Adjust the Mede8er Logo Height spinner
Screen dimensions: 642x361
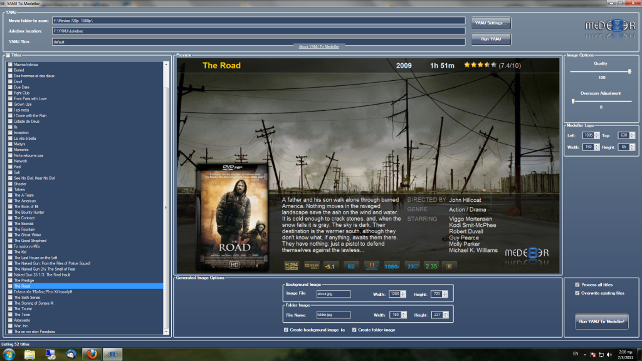tap(632, 147)
